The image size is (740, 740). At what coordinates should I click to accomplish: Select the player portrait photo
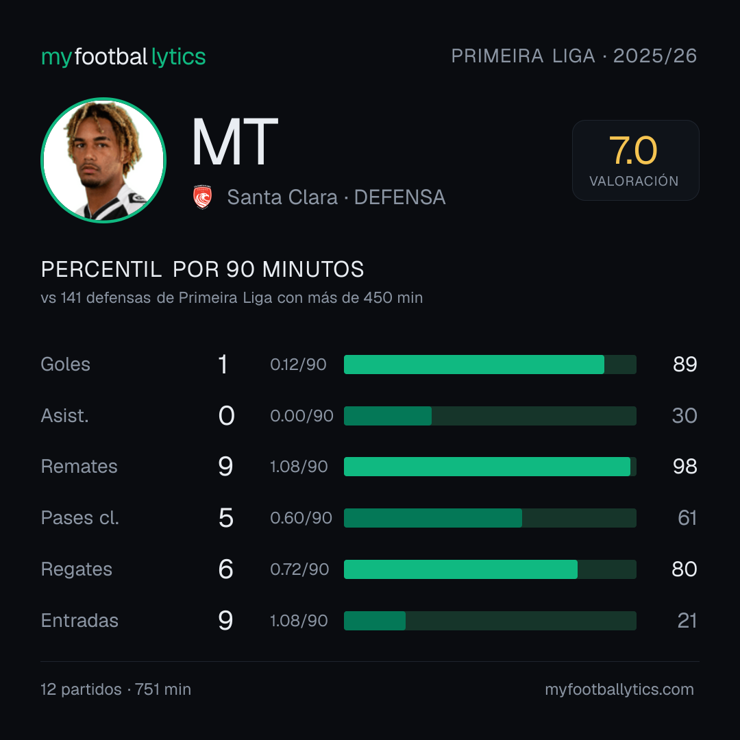click(x=103, y=160)
